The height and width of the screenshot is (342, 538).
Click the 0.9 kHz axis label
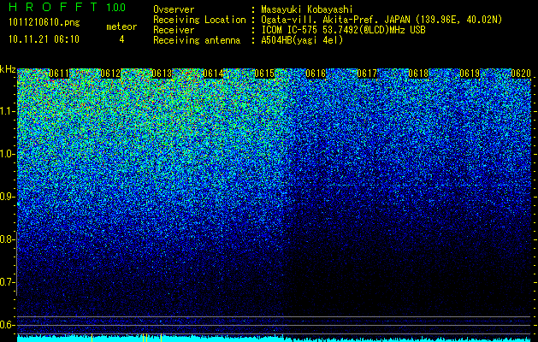[8, 197]
